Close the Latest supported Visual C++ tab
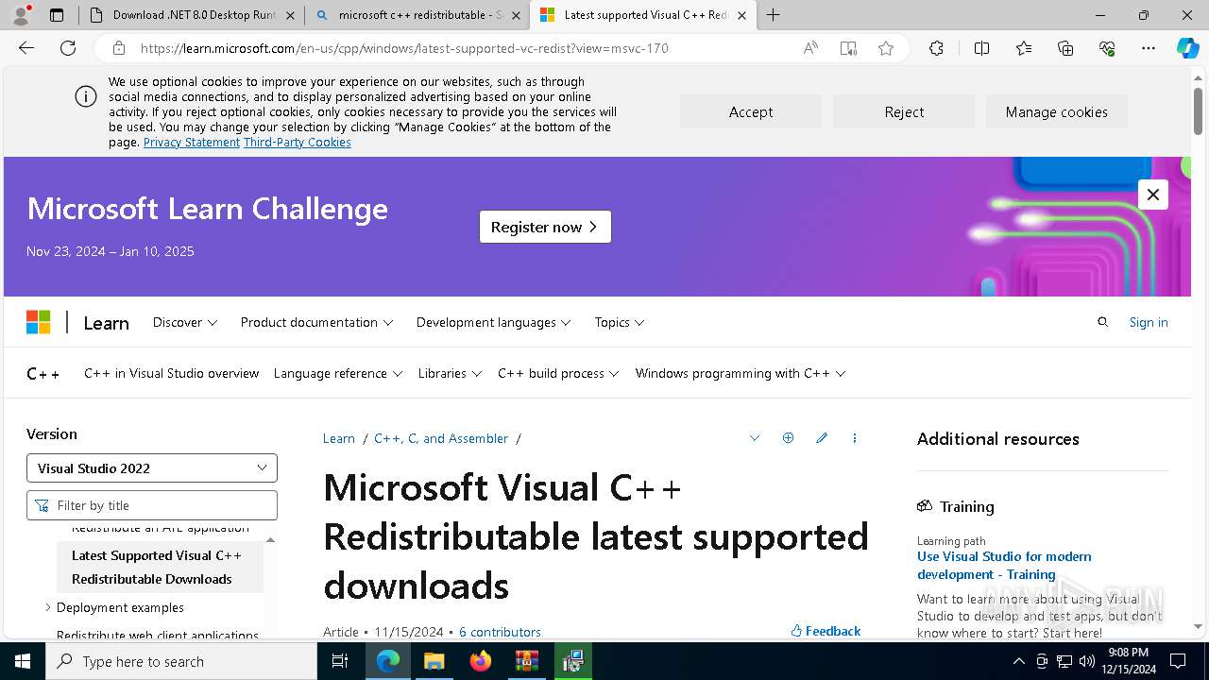This screenshot has width=1209, height=680. coord(741,15)
